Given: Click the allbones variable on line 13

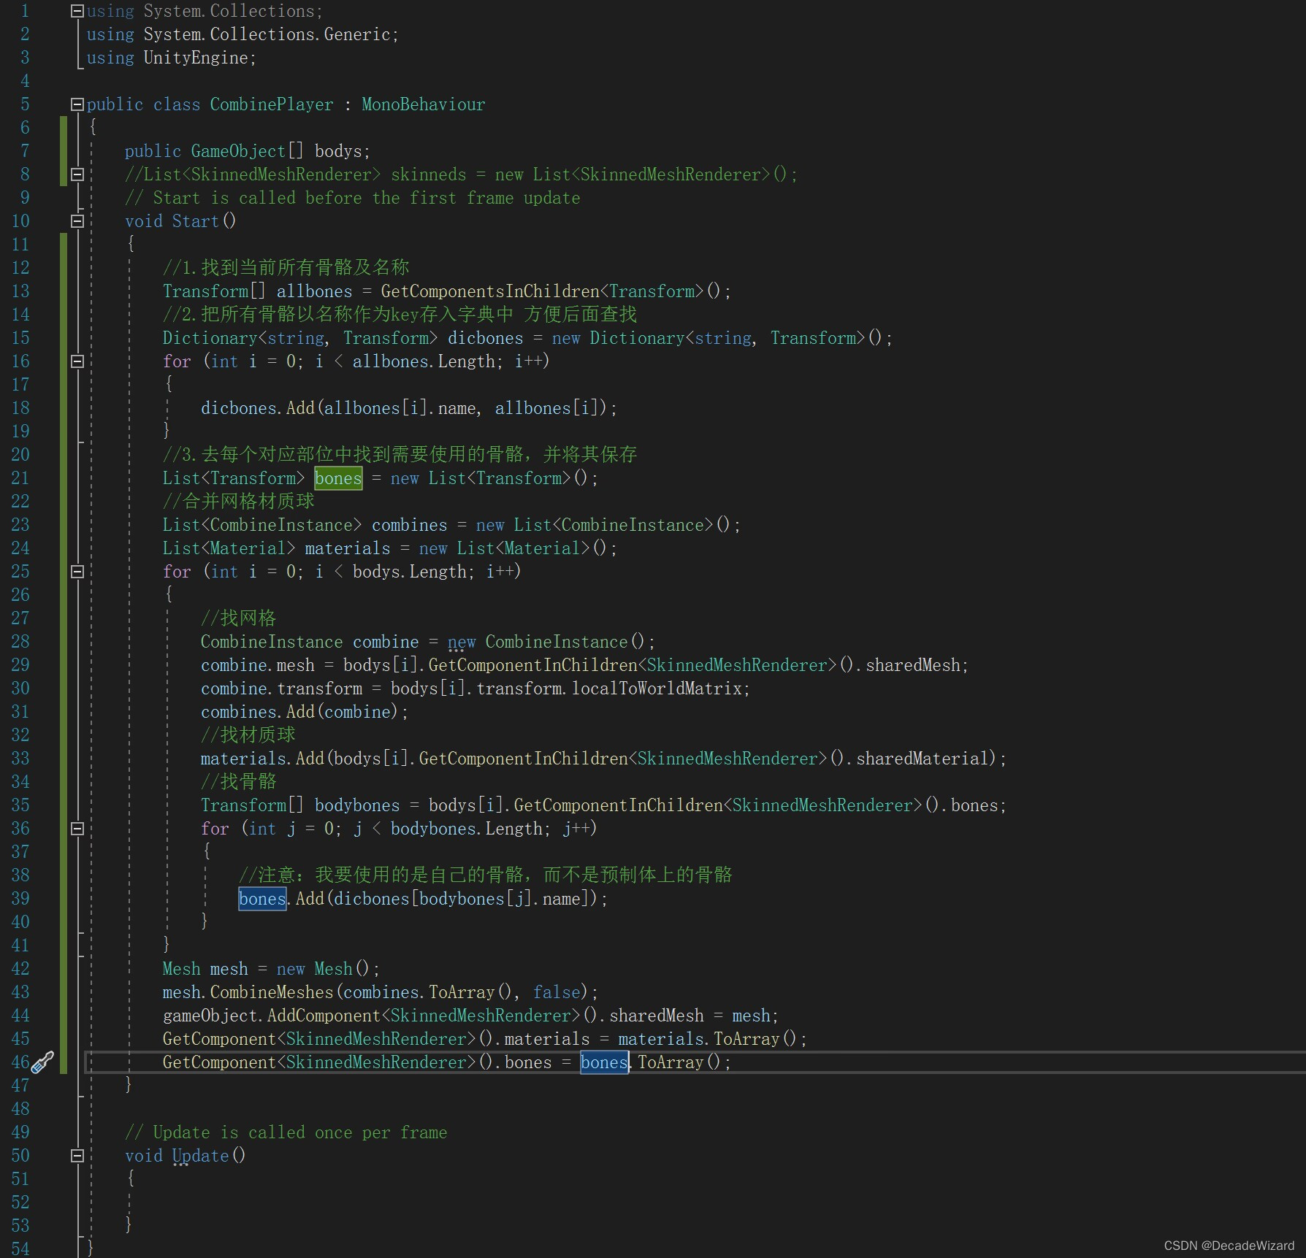Looking at the screenshot, I should pyautogui.click(x=314, y=291).
